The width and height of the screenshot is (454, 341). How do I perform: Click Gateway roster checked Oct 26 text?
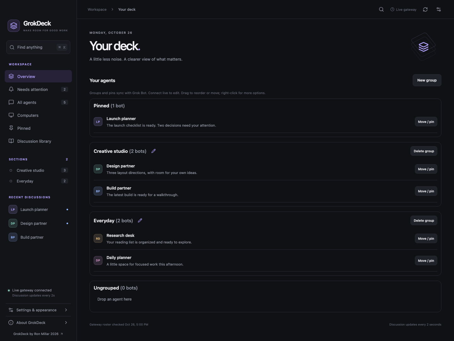[x=119, y=324]
